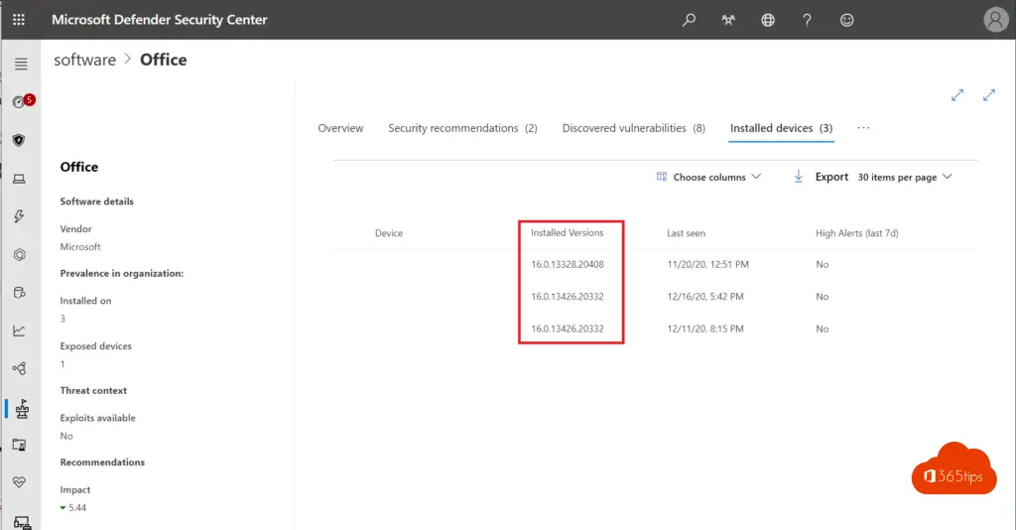Open the community hub icon in header

pyautogui.click(x=728, y=20)
